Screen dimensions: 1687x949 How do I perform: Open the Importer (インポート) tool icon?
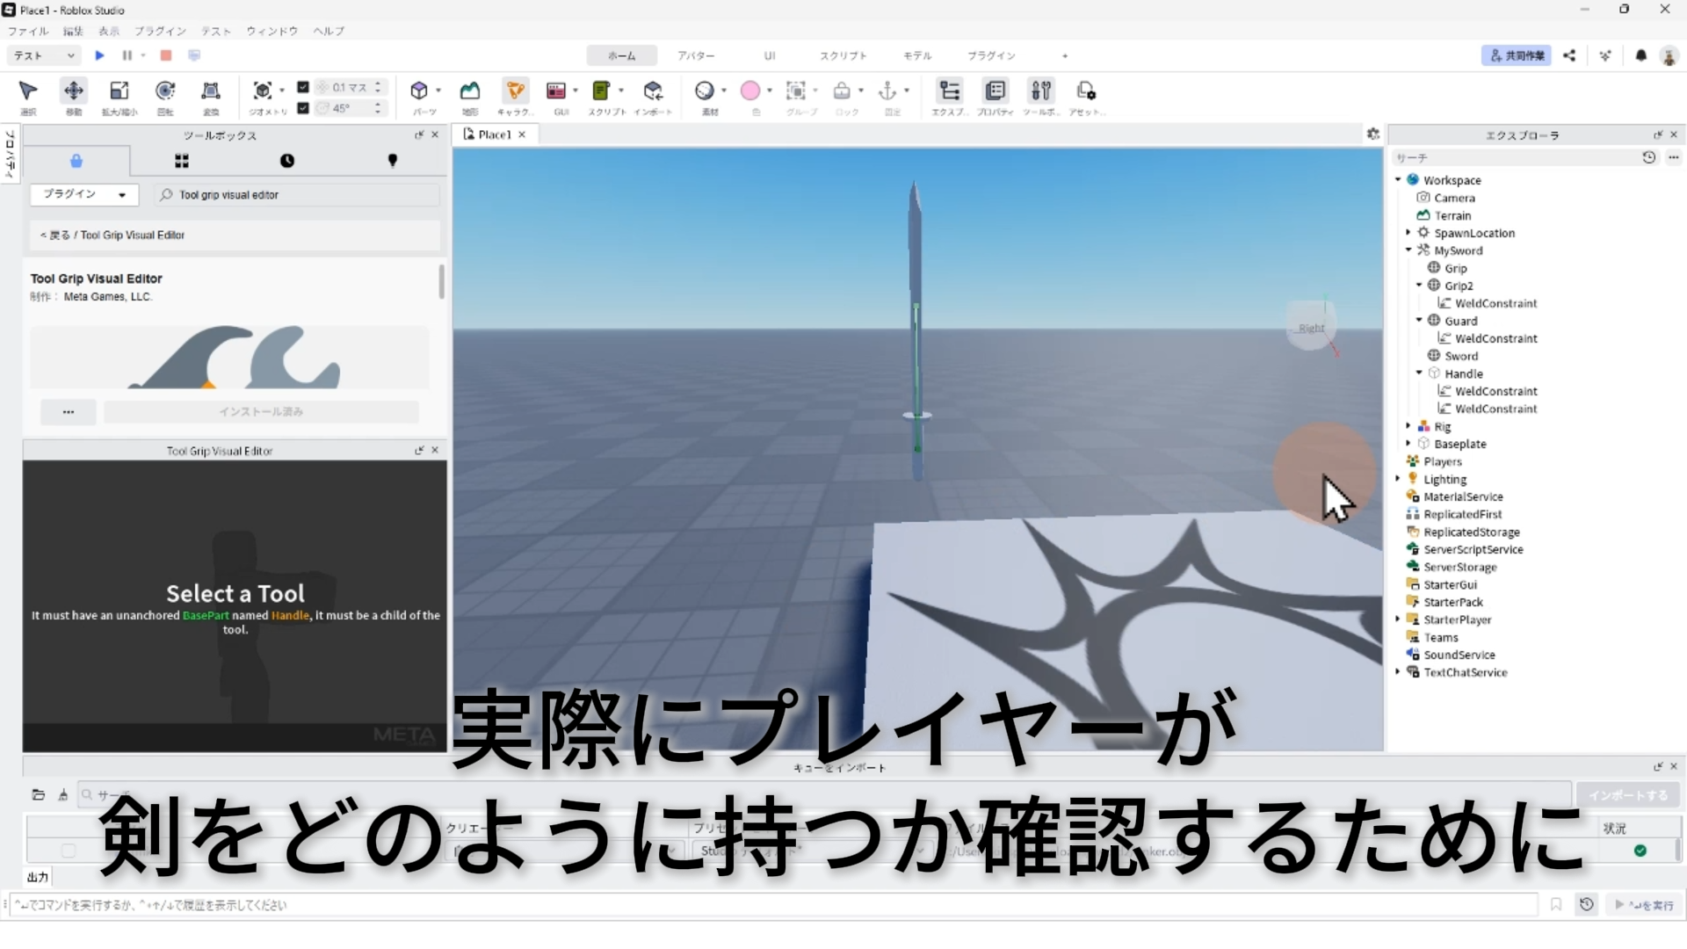pyautogui.click(x=653, y=91)
